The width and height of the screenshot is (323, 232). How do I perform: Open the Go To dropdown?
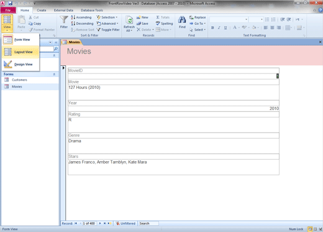(198, 24)
